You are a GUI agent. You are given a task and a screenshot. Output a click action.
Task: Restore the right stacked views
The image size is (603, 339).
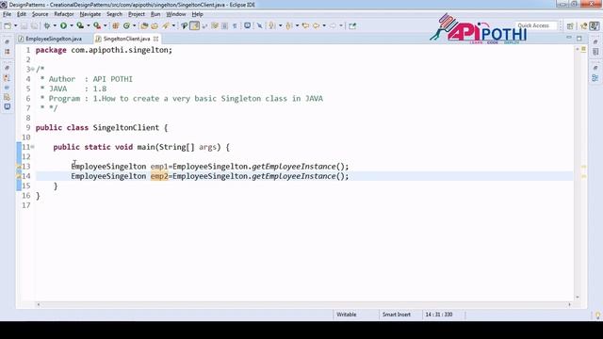595,41
